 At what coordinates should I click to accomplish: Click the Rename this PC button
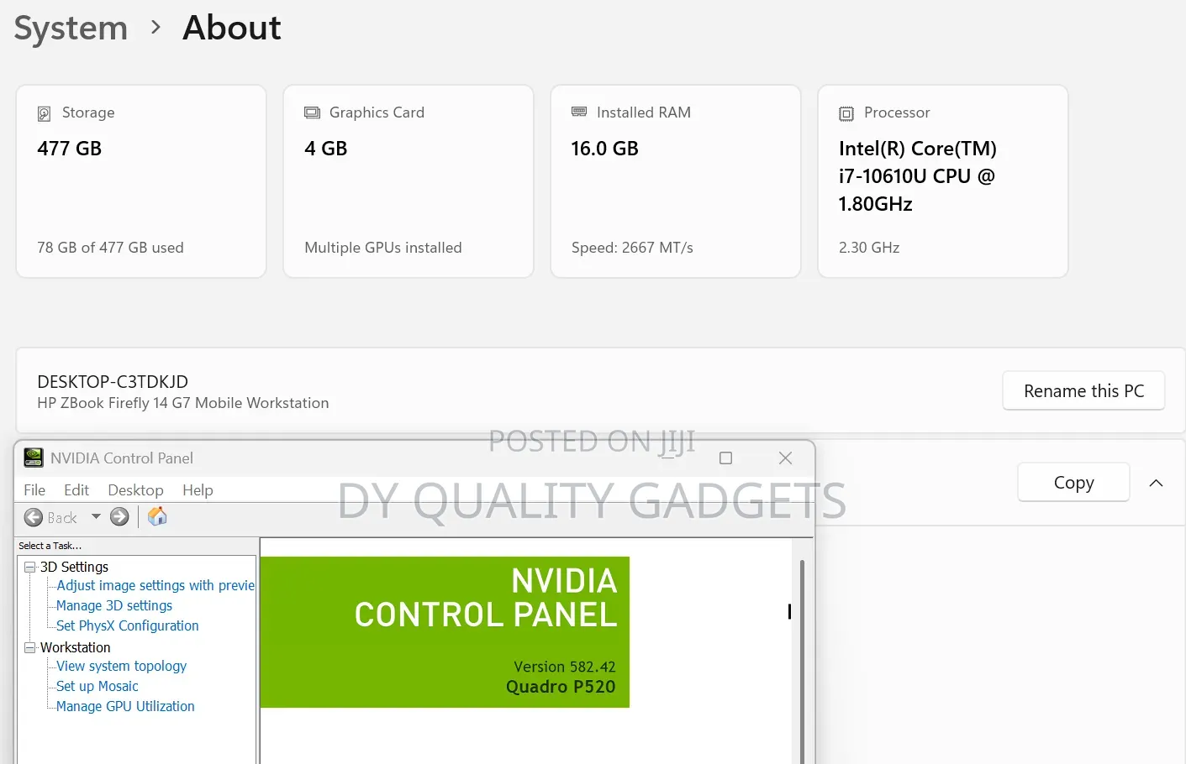pyautogui.click(x=1083, y=391)
